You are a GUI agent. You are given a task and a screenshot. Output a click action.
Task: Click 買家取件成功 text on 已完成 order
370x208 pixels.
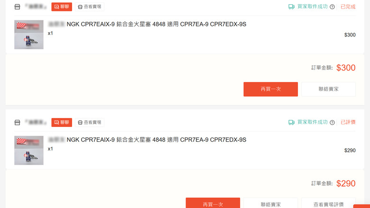(x=313, y=7)
